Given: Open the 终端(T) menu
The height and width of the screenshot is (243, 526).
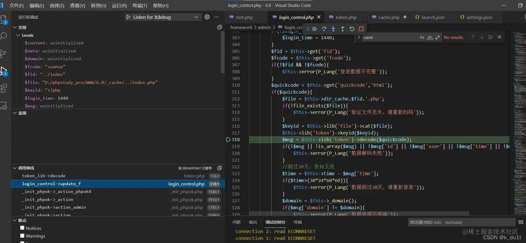Looking at the screenshot, I should 140,6.
